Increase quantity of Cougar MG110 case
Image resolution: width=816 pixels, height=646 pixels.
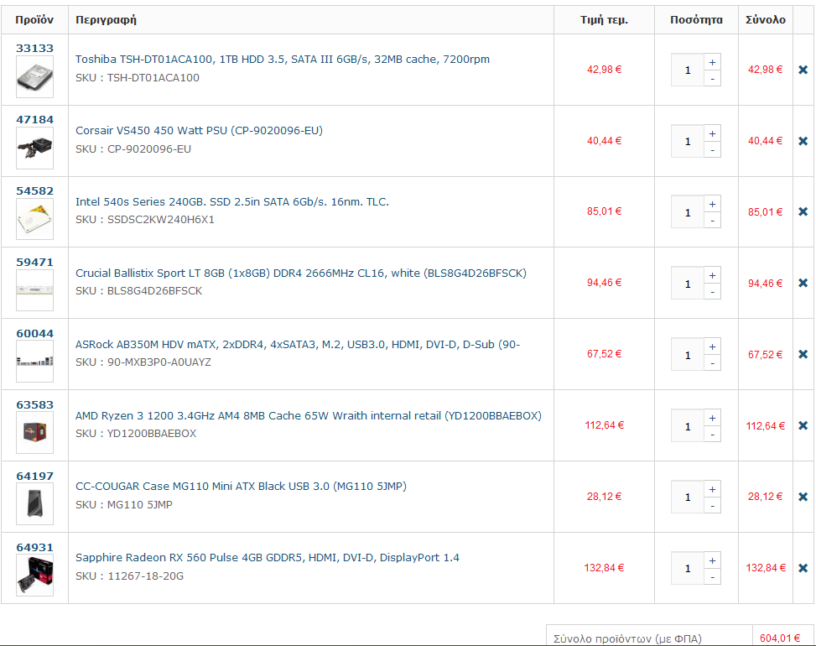pyautogui.click(x=713, y=490)
